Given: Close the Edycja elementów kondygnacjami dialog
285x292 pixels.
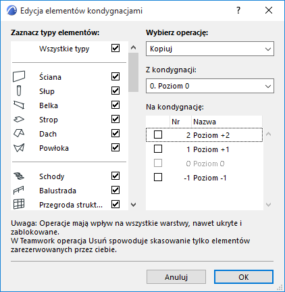Looking at the screenshot, I should click(x=269, y=10).
